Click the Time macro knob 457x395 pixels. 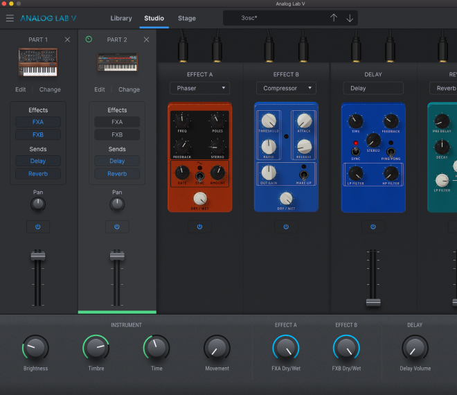click(x=156, y=348)
